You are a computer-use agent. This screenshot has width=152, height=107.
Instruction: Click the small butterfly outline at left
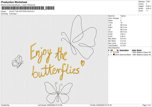(17, 62)
